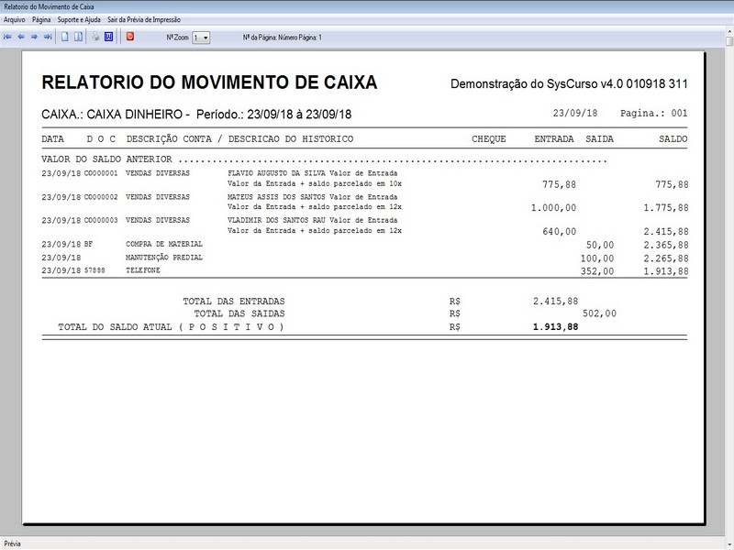This screenshot has height=550, width=734.
Task: Jump to last page arrow
Action: pos(48,37)
